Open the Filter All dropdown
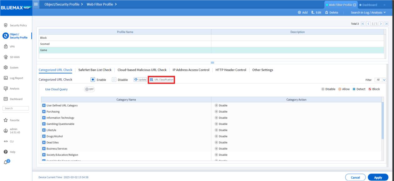The width and height of the screenshot is (394, 181). pos(381,80)
